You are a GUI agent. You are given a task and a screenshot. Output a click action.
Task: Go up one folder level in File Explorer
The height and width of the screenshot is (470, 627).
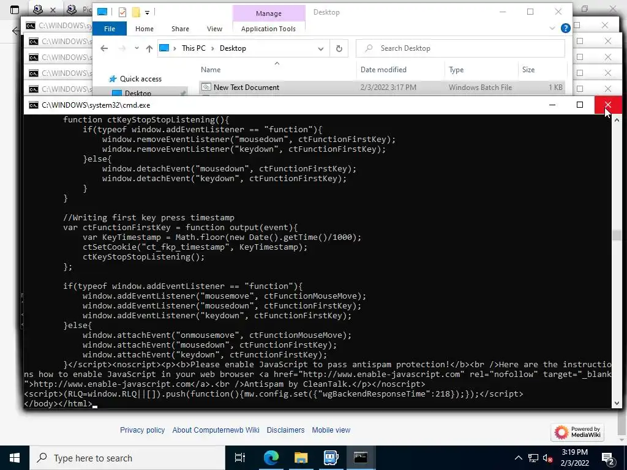point(149,48)
